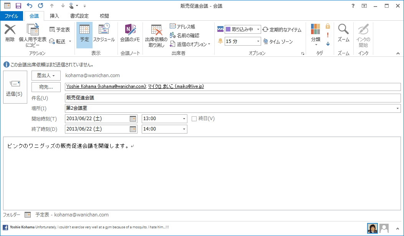Click recipient マイクロ まいこ in To field
This screenshot has width=404, height=236.
(176, 86)
